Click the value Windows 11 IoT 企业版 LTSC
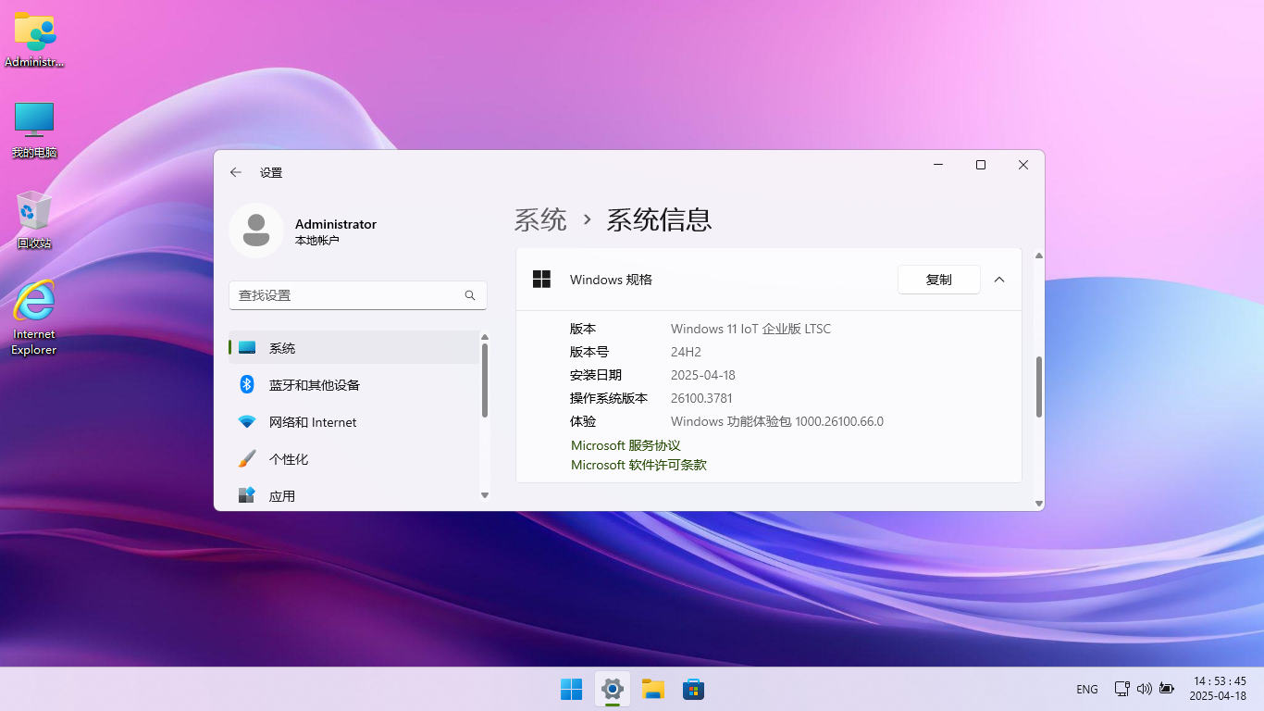This screenshot has width=1264, height=711. coord(751,329)
